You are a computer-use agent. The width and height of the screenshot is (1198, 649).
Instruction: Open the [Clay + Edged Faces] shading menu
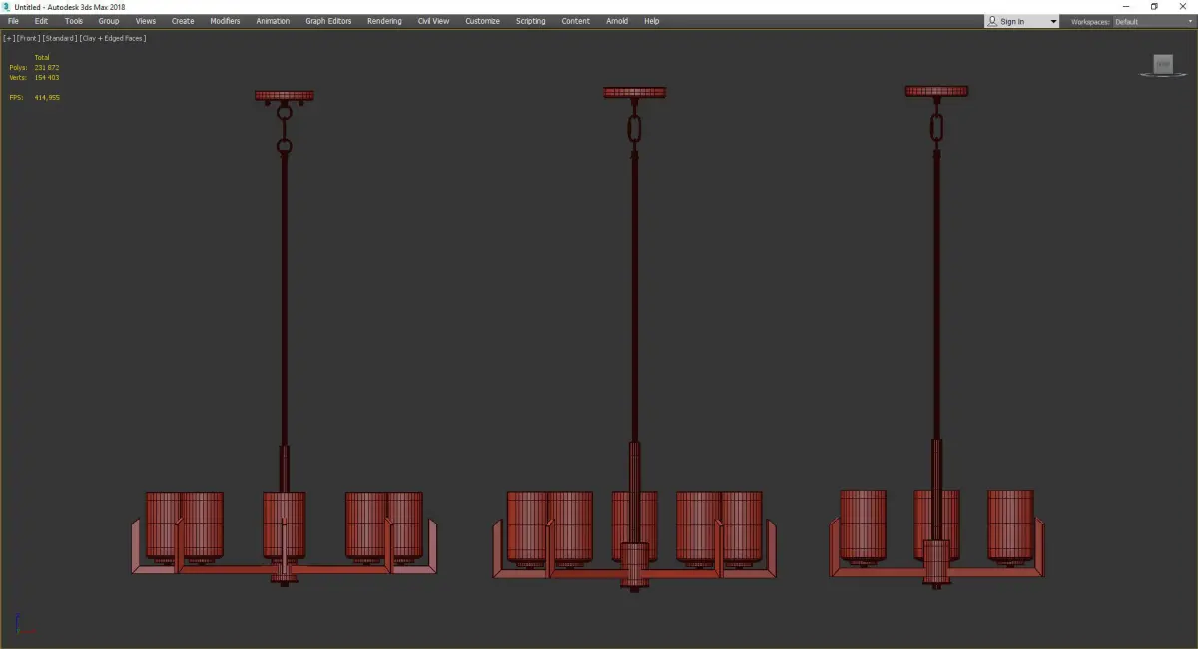click(x=112, y=38)
